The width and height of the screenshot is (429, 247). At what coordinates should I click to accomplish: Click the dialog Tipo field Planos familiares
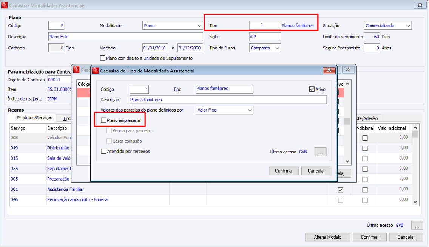coord(224,89)
